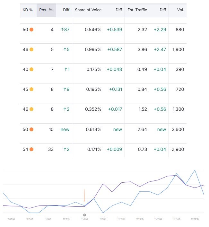Click the green up arrow beside 9
Viewport: 209px width, 227px height.
[64, 90]
